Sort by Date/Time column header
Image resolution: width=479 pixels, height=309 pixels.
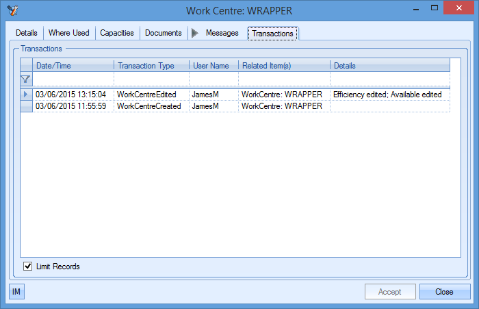(x=73, y=66)
